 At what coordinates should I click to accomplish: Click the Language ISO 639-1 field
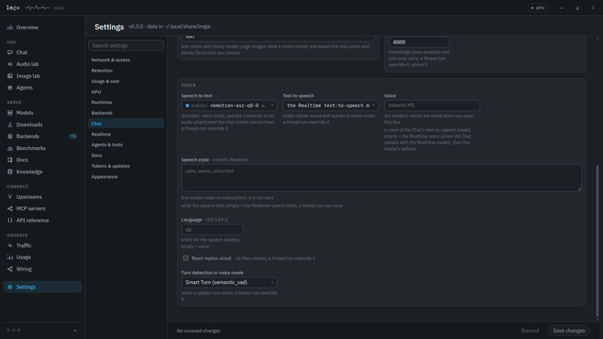[x=213, y=230]
